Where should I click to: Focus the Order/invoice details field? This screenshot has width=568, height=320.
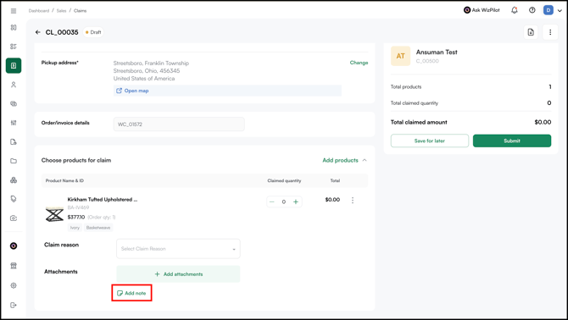click(179, 124)
